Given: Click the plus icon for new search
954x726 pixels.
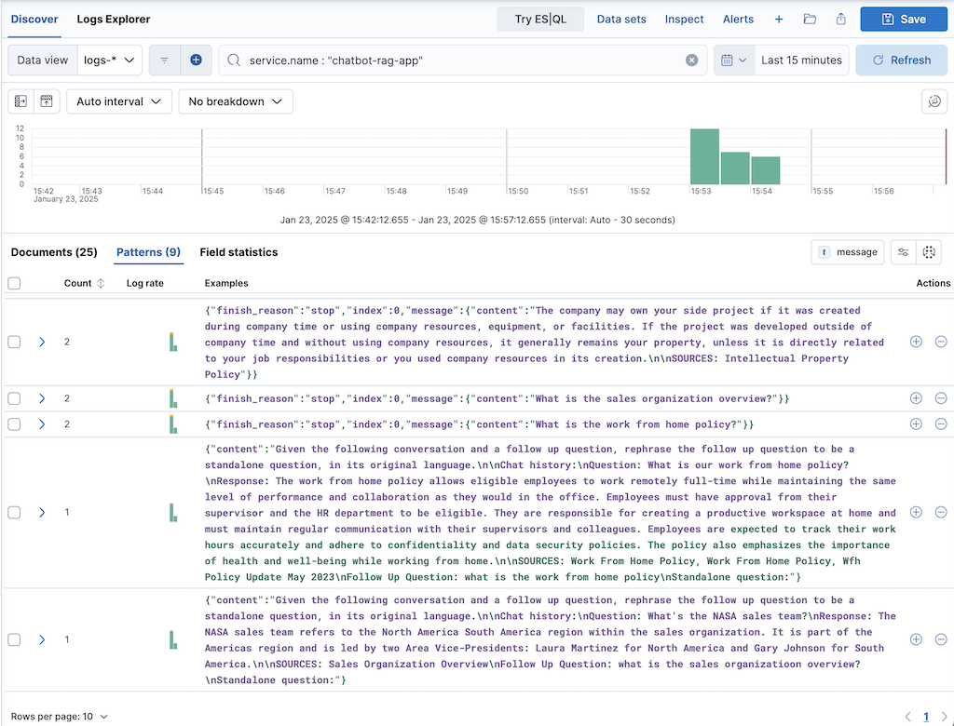Looking at the screenshot, I should (779, 20).
